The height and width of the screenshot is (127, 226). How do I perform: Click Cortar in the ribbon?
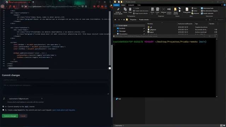tap(136, 8)
